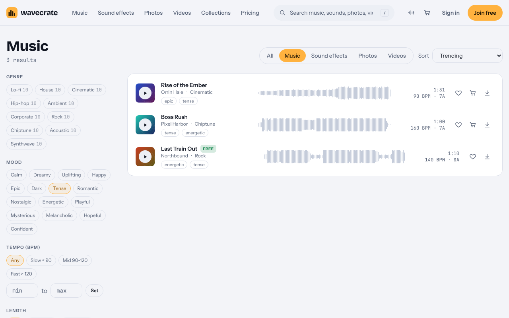Open artist Orrin Hale
509x318 pixels.
172,92
